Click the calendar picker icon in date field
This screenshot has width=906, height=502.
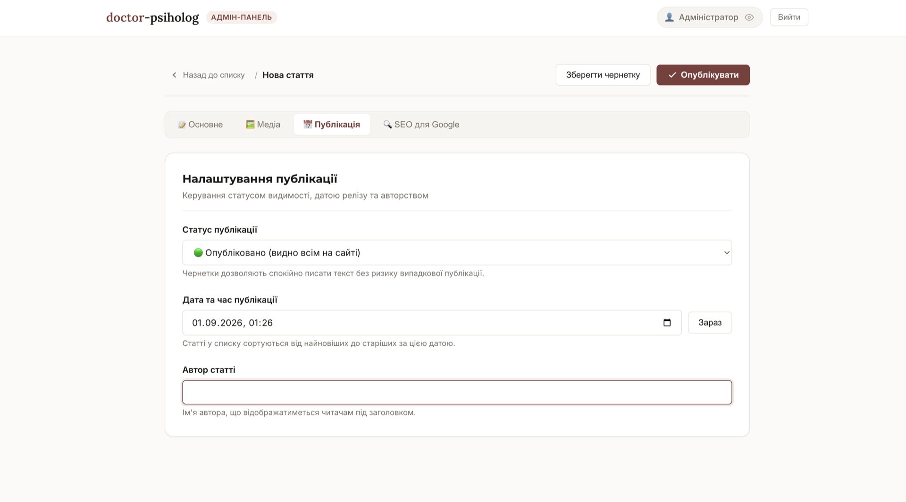667,323
